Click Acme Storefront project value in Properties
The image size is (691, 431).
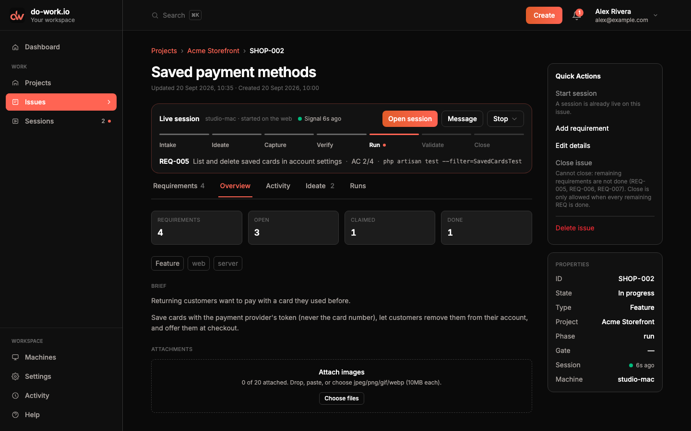[x=628, y=322]
